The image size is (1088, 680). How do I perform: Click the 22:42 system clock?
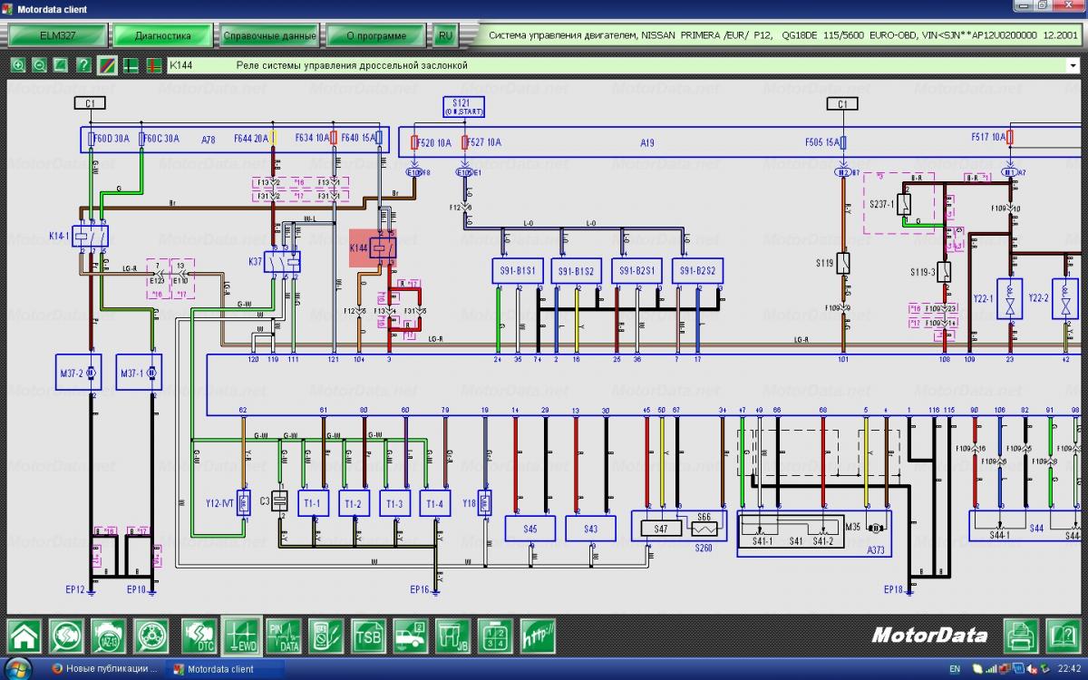click(1069, 669)
